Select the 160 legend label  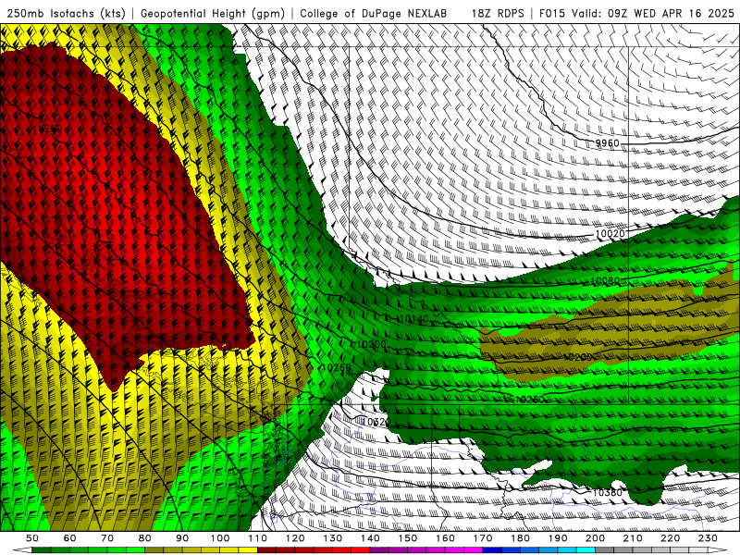tap(445, 538)
